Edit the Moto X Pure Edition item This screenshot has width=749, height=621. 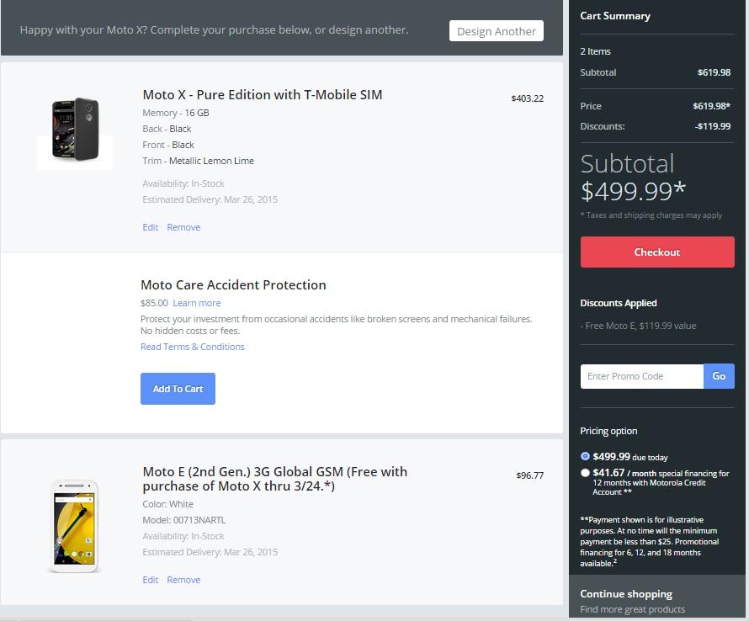coord(151,227)
